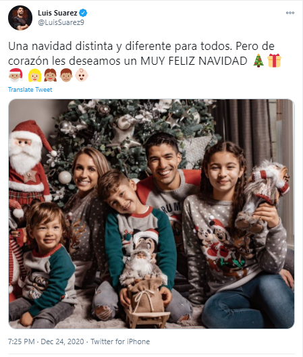The image size is (303, 357).
Task: Click the Twitter for iPhone source link
Action: pyautogui.click(x=120, y=341)
